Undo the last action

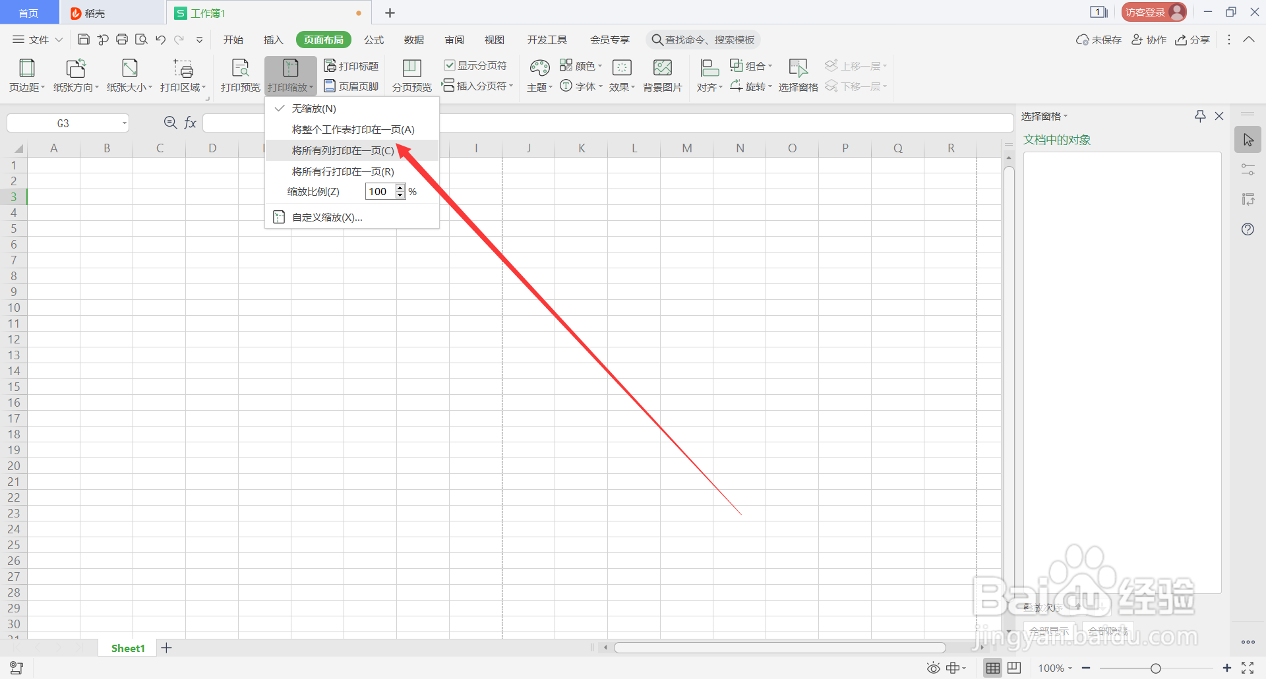coord(160,40)
